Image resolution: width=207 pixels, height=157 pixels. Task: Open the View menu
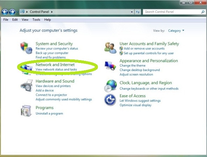[25, 20]
